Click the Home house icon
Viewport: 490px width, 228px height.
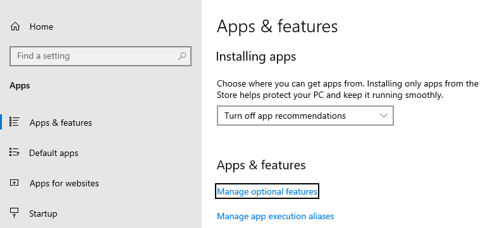(15, 27)
